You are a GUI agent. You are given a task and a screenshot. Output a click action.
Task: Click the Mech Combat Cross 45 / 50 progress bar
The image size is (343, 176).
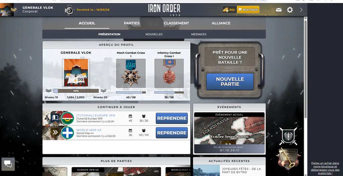[x=131, y=92]
